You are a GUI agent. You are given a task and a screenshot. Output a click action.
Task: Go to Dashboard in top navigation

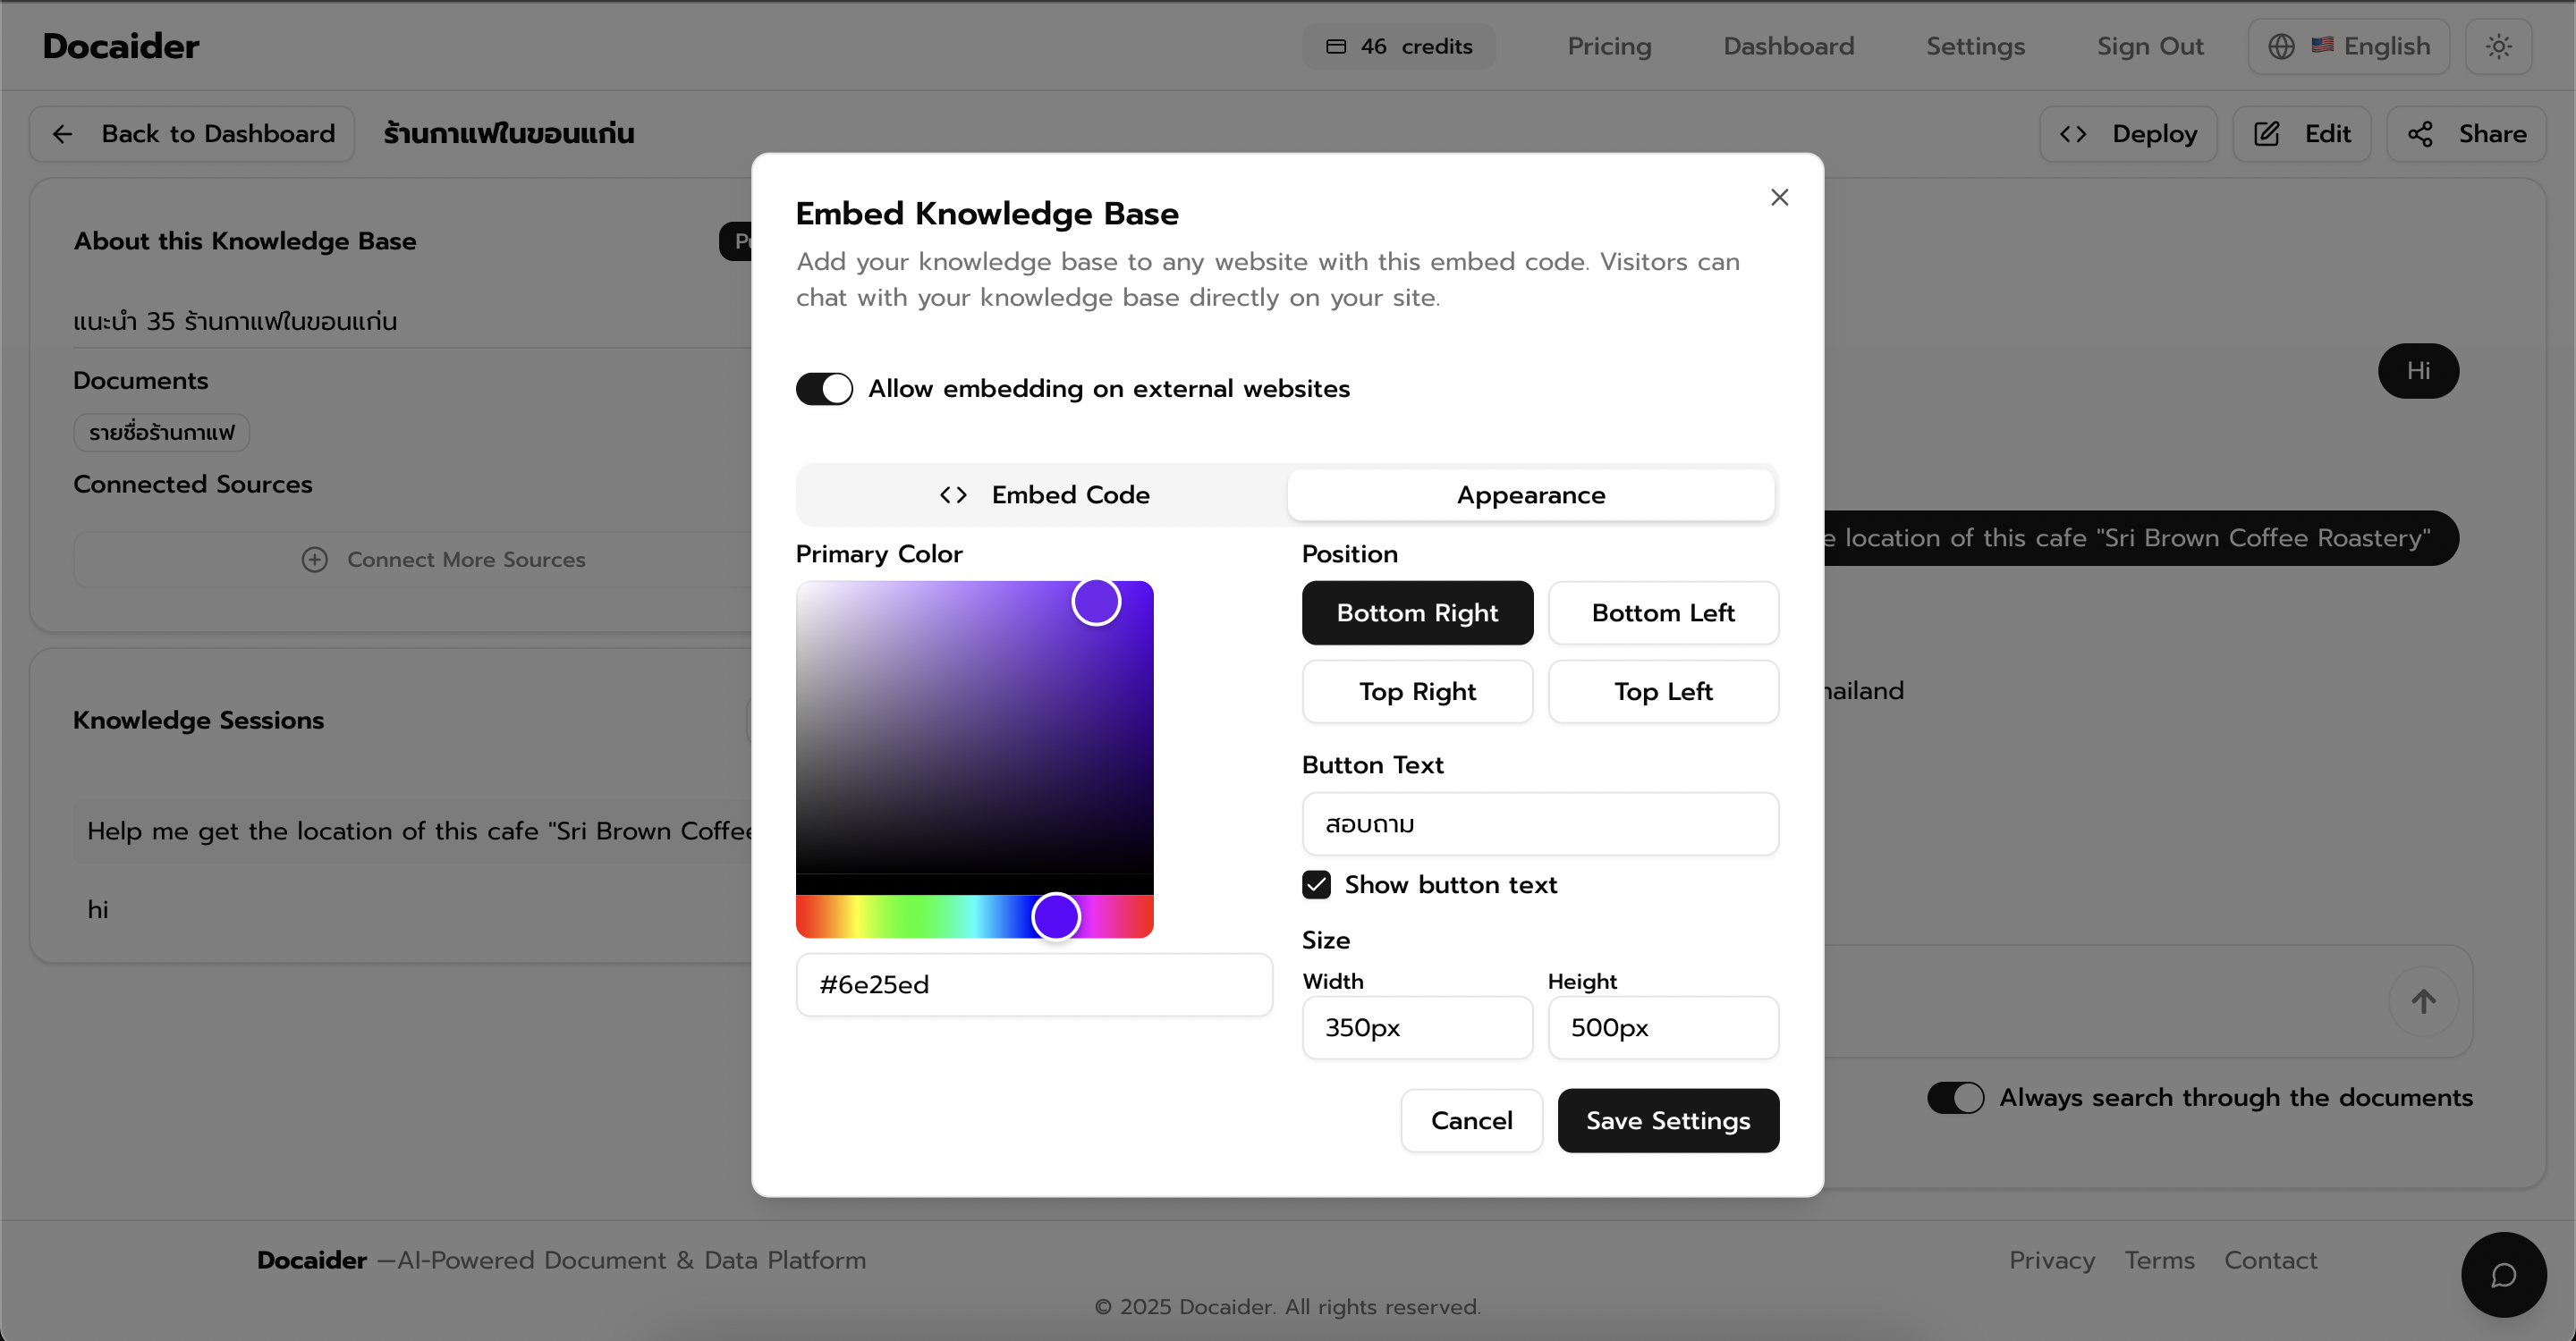coord(1788,46)
